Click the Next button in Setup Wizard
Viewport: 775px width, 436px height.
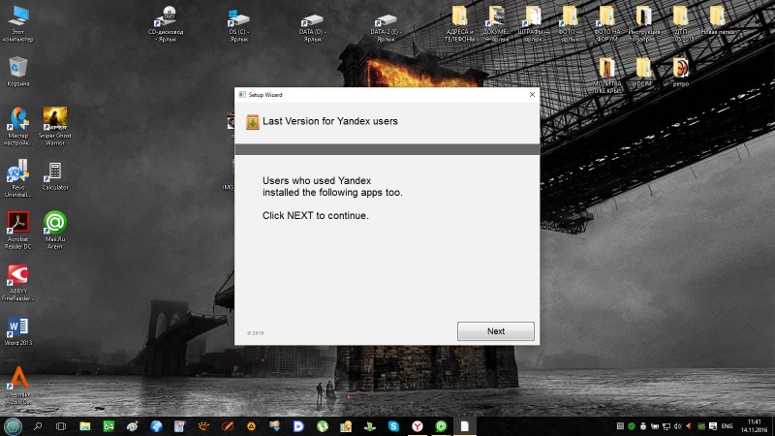tap(496, 331)
